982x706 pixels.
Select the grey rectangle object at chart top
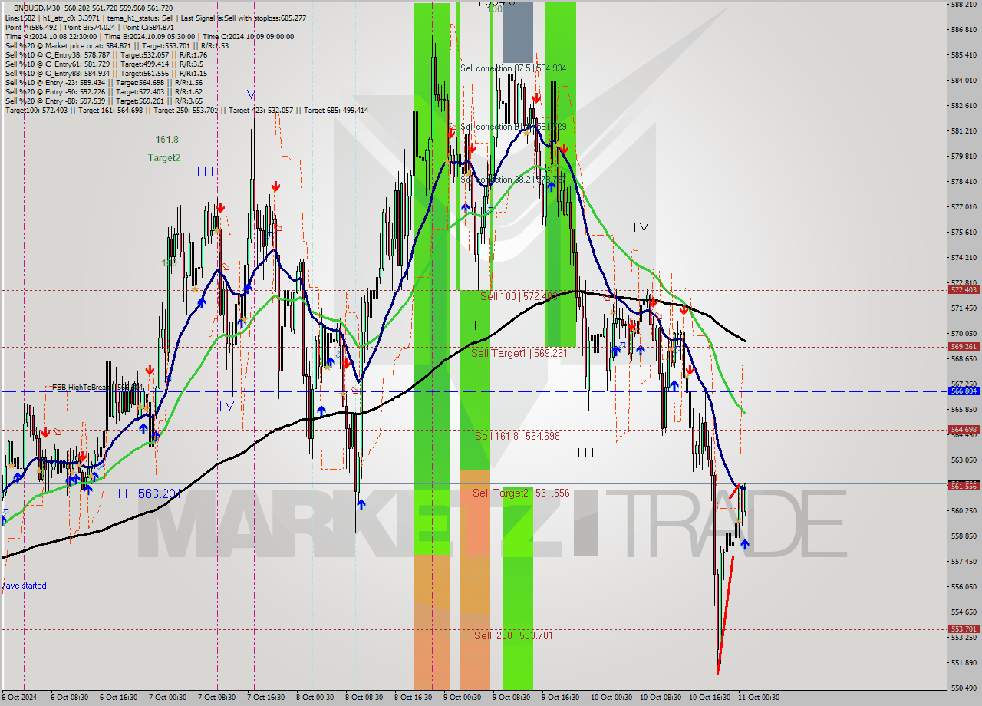(517, 32)
